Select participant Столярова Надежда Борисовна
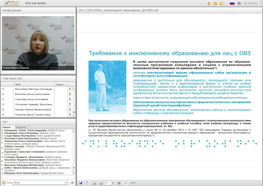Viewport: 263px width, 186px height. click(x=33, y=105)
